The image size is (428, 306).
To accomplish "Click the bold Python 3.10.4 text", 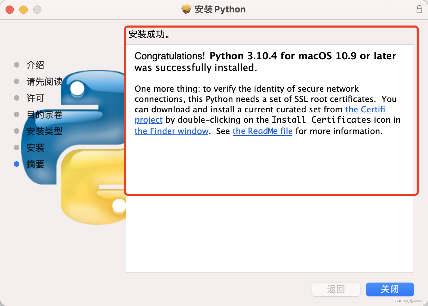I will [x=243, y=56].
